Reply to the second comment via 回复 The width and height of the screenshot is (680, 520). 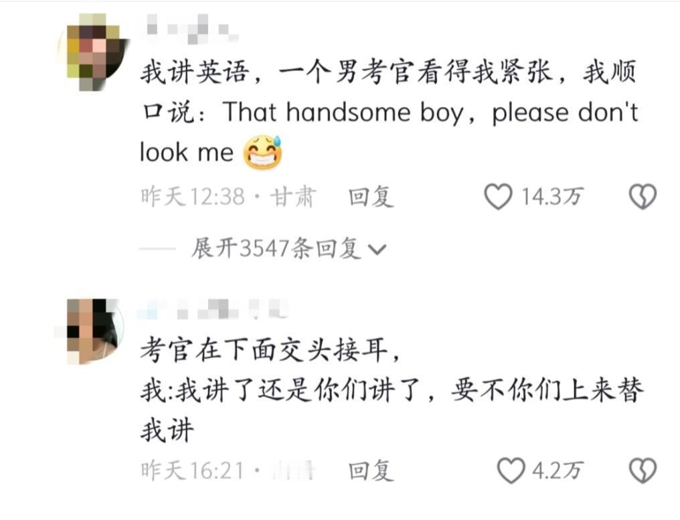[x=371, y=471]
